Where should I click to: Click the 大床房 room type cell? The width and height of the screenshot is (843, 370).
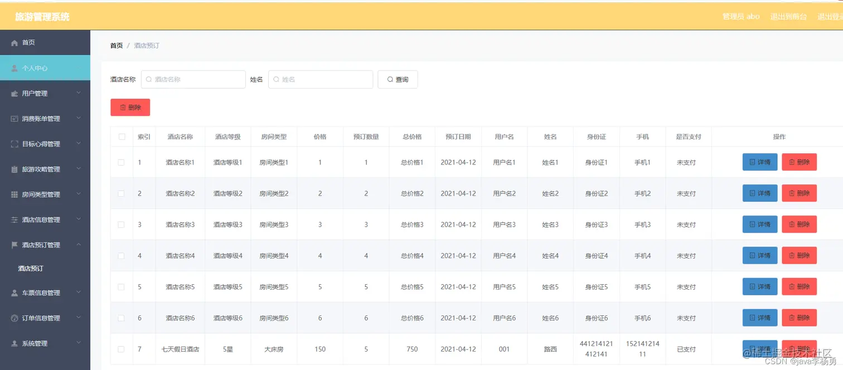click(274, 349)
